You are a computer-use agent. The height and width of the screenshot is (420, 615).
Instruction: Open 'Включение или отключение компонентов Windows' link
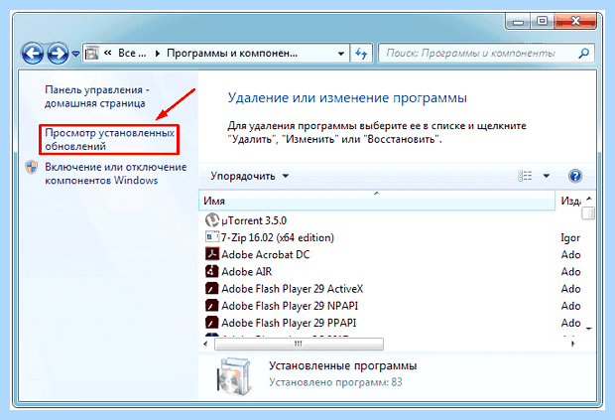115,174
